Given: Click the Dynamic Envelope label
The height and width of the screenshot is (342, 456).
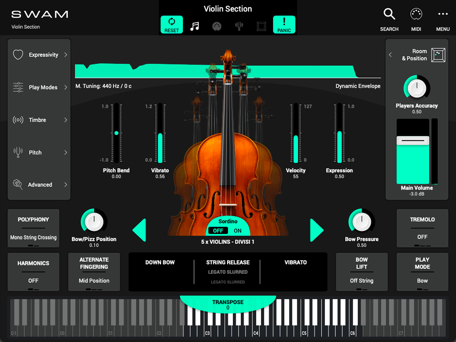Looking at the screenshot, I should 358,86.
